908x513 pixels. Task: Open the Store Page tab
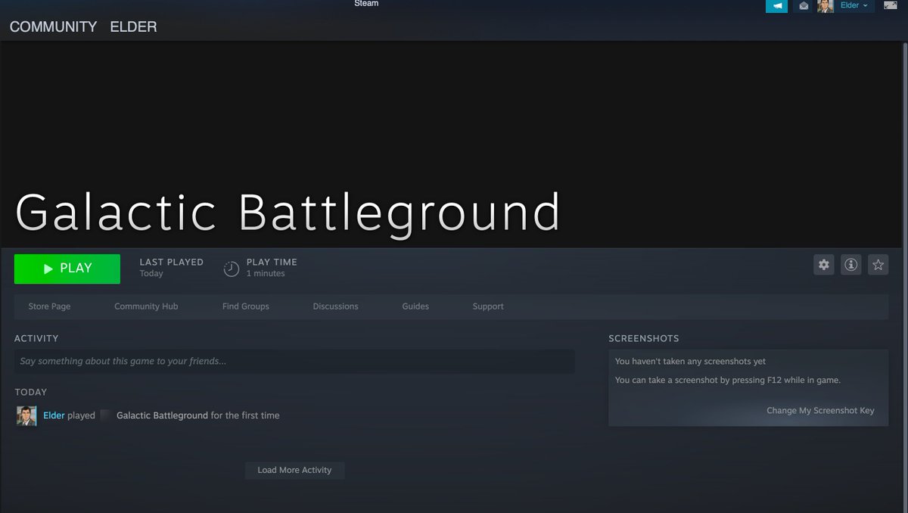(49, 306)
